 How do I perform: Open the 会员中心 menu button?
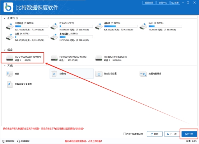pos(163,3)
